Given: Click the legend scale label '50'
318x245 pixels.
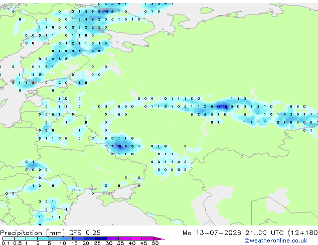Looking at the screenshot, I should coord(155,243).
